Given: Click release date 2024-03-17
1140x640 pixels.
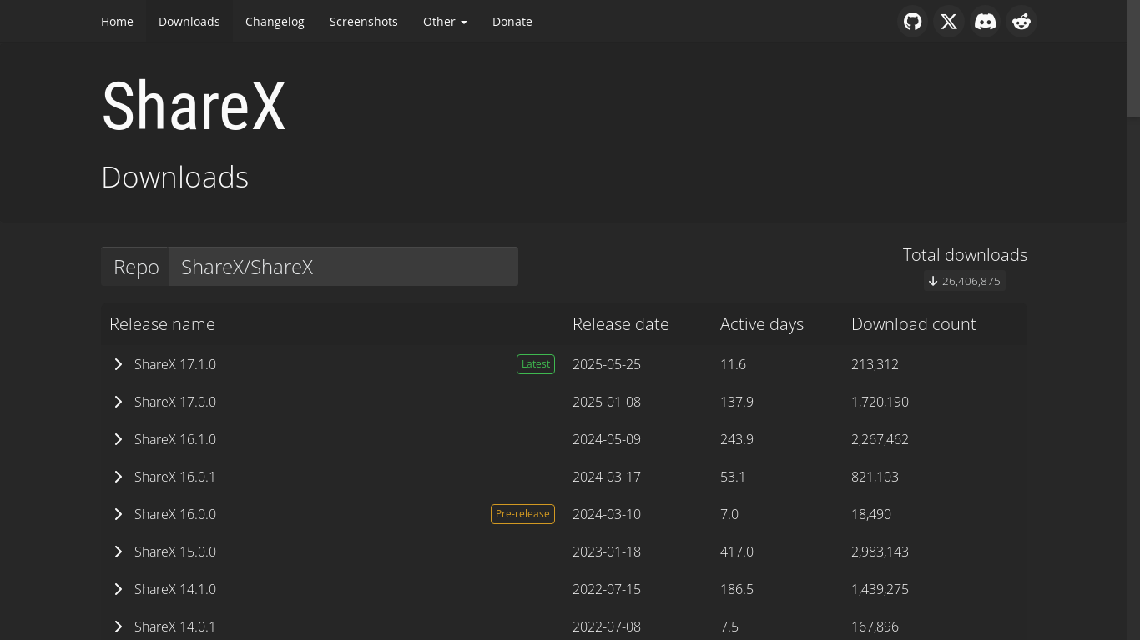Looking at the screenshot, I should coord(607,477).
